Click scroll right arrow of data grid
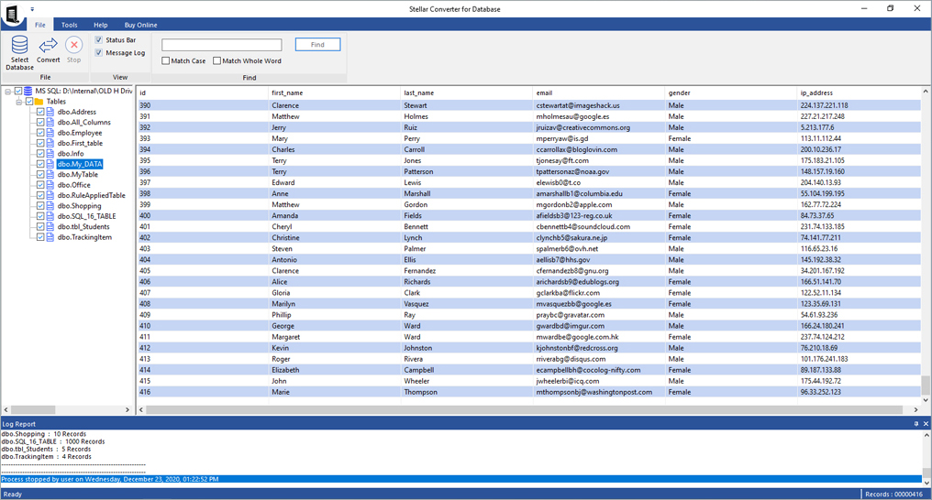 tap(915, 410)
